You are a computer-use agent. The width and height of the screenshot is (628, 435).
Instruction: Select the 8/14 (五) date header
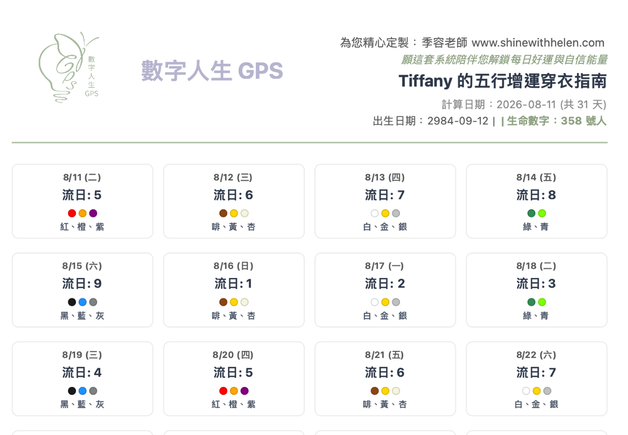pyautogui.click(x=536, y=178)
